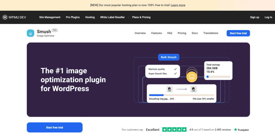Open the Site Management menu

pos(50,17)
